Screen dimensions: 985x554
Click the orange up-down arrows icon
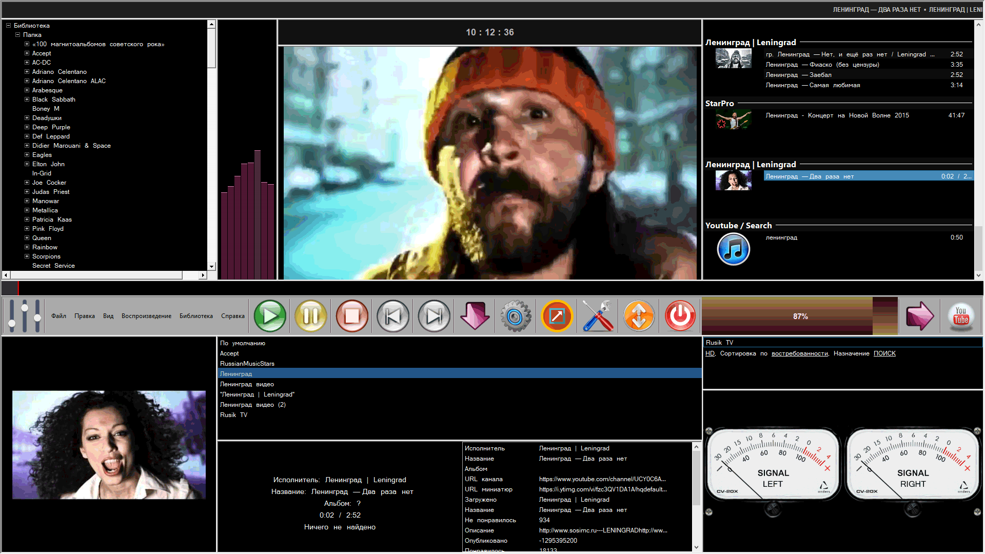coord(639,316)
